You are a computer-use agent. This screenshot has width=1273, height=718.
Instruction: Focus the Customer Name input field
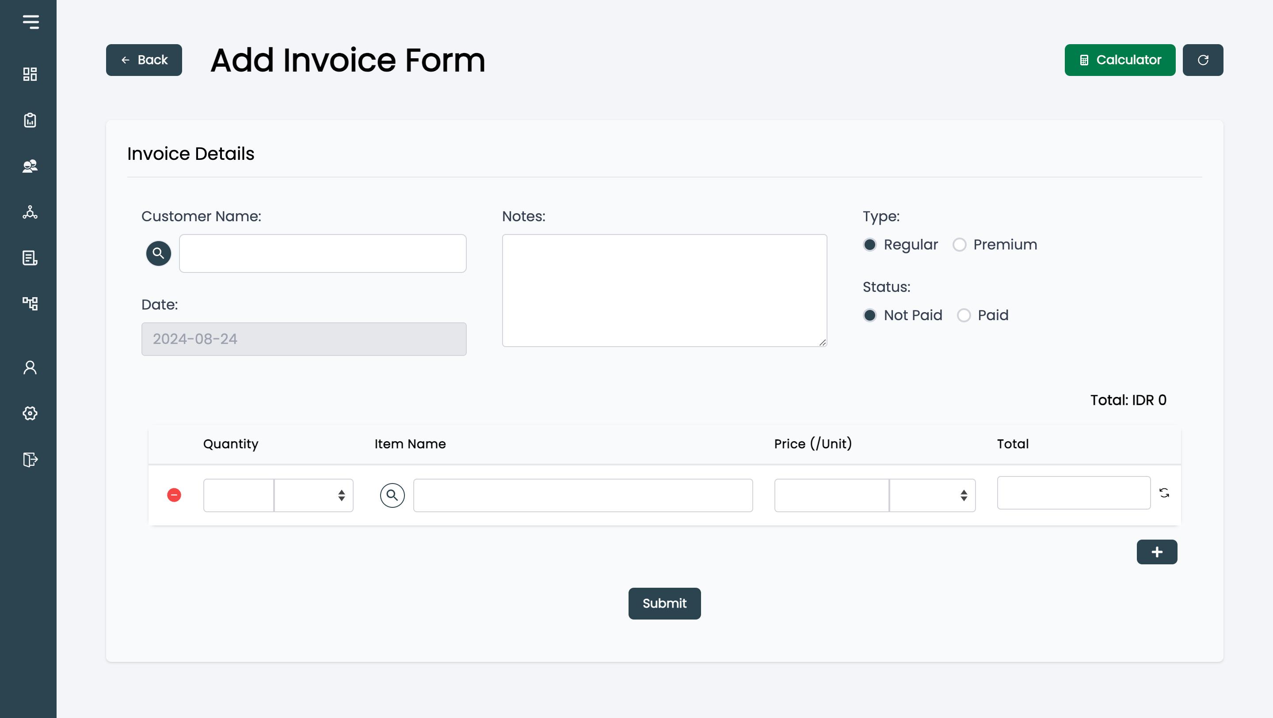(323, 253)
